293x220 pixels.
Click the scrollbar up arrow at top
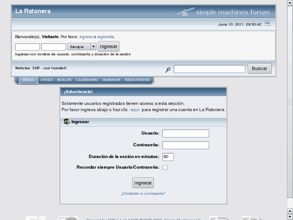pyautogui.click(x=290, y=3)
